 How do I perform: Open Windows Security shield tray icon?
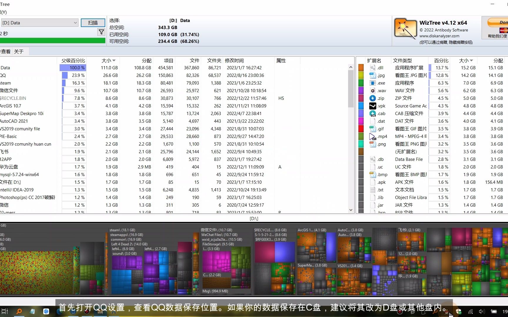(459, 311)
